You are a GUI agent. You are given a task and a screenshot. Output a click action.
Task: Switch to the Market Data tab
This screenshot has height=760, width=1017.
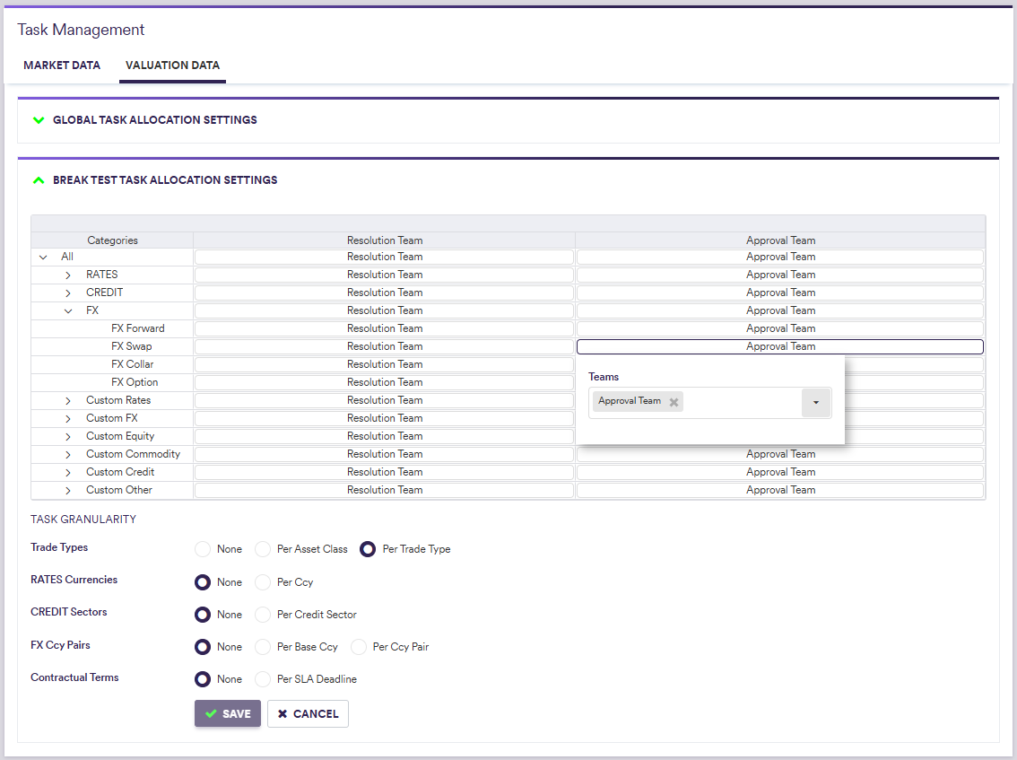tap(62, 66)
